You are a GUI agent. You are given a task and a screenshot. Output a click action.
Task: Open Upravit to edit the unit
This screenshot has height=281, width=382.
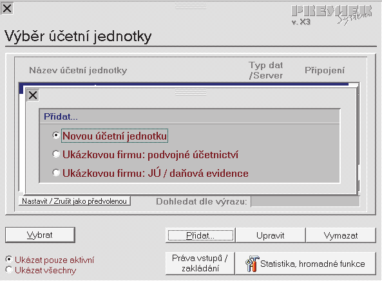(x=271, y=235)
